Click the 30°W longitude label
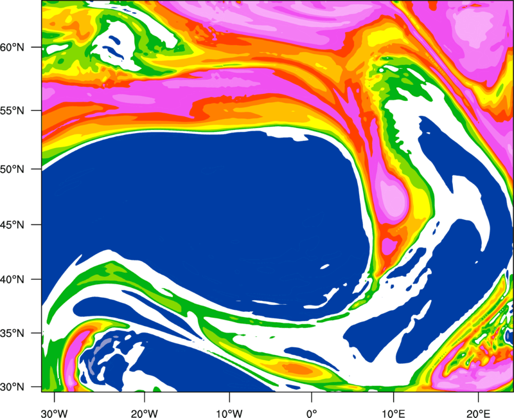The image size is (514, 418). click(55, 413)
